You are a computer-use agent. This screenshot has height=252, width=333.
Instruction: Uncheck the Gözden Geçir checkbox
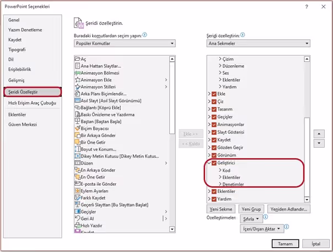[214, 148]
